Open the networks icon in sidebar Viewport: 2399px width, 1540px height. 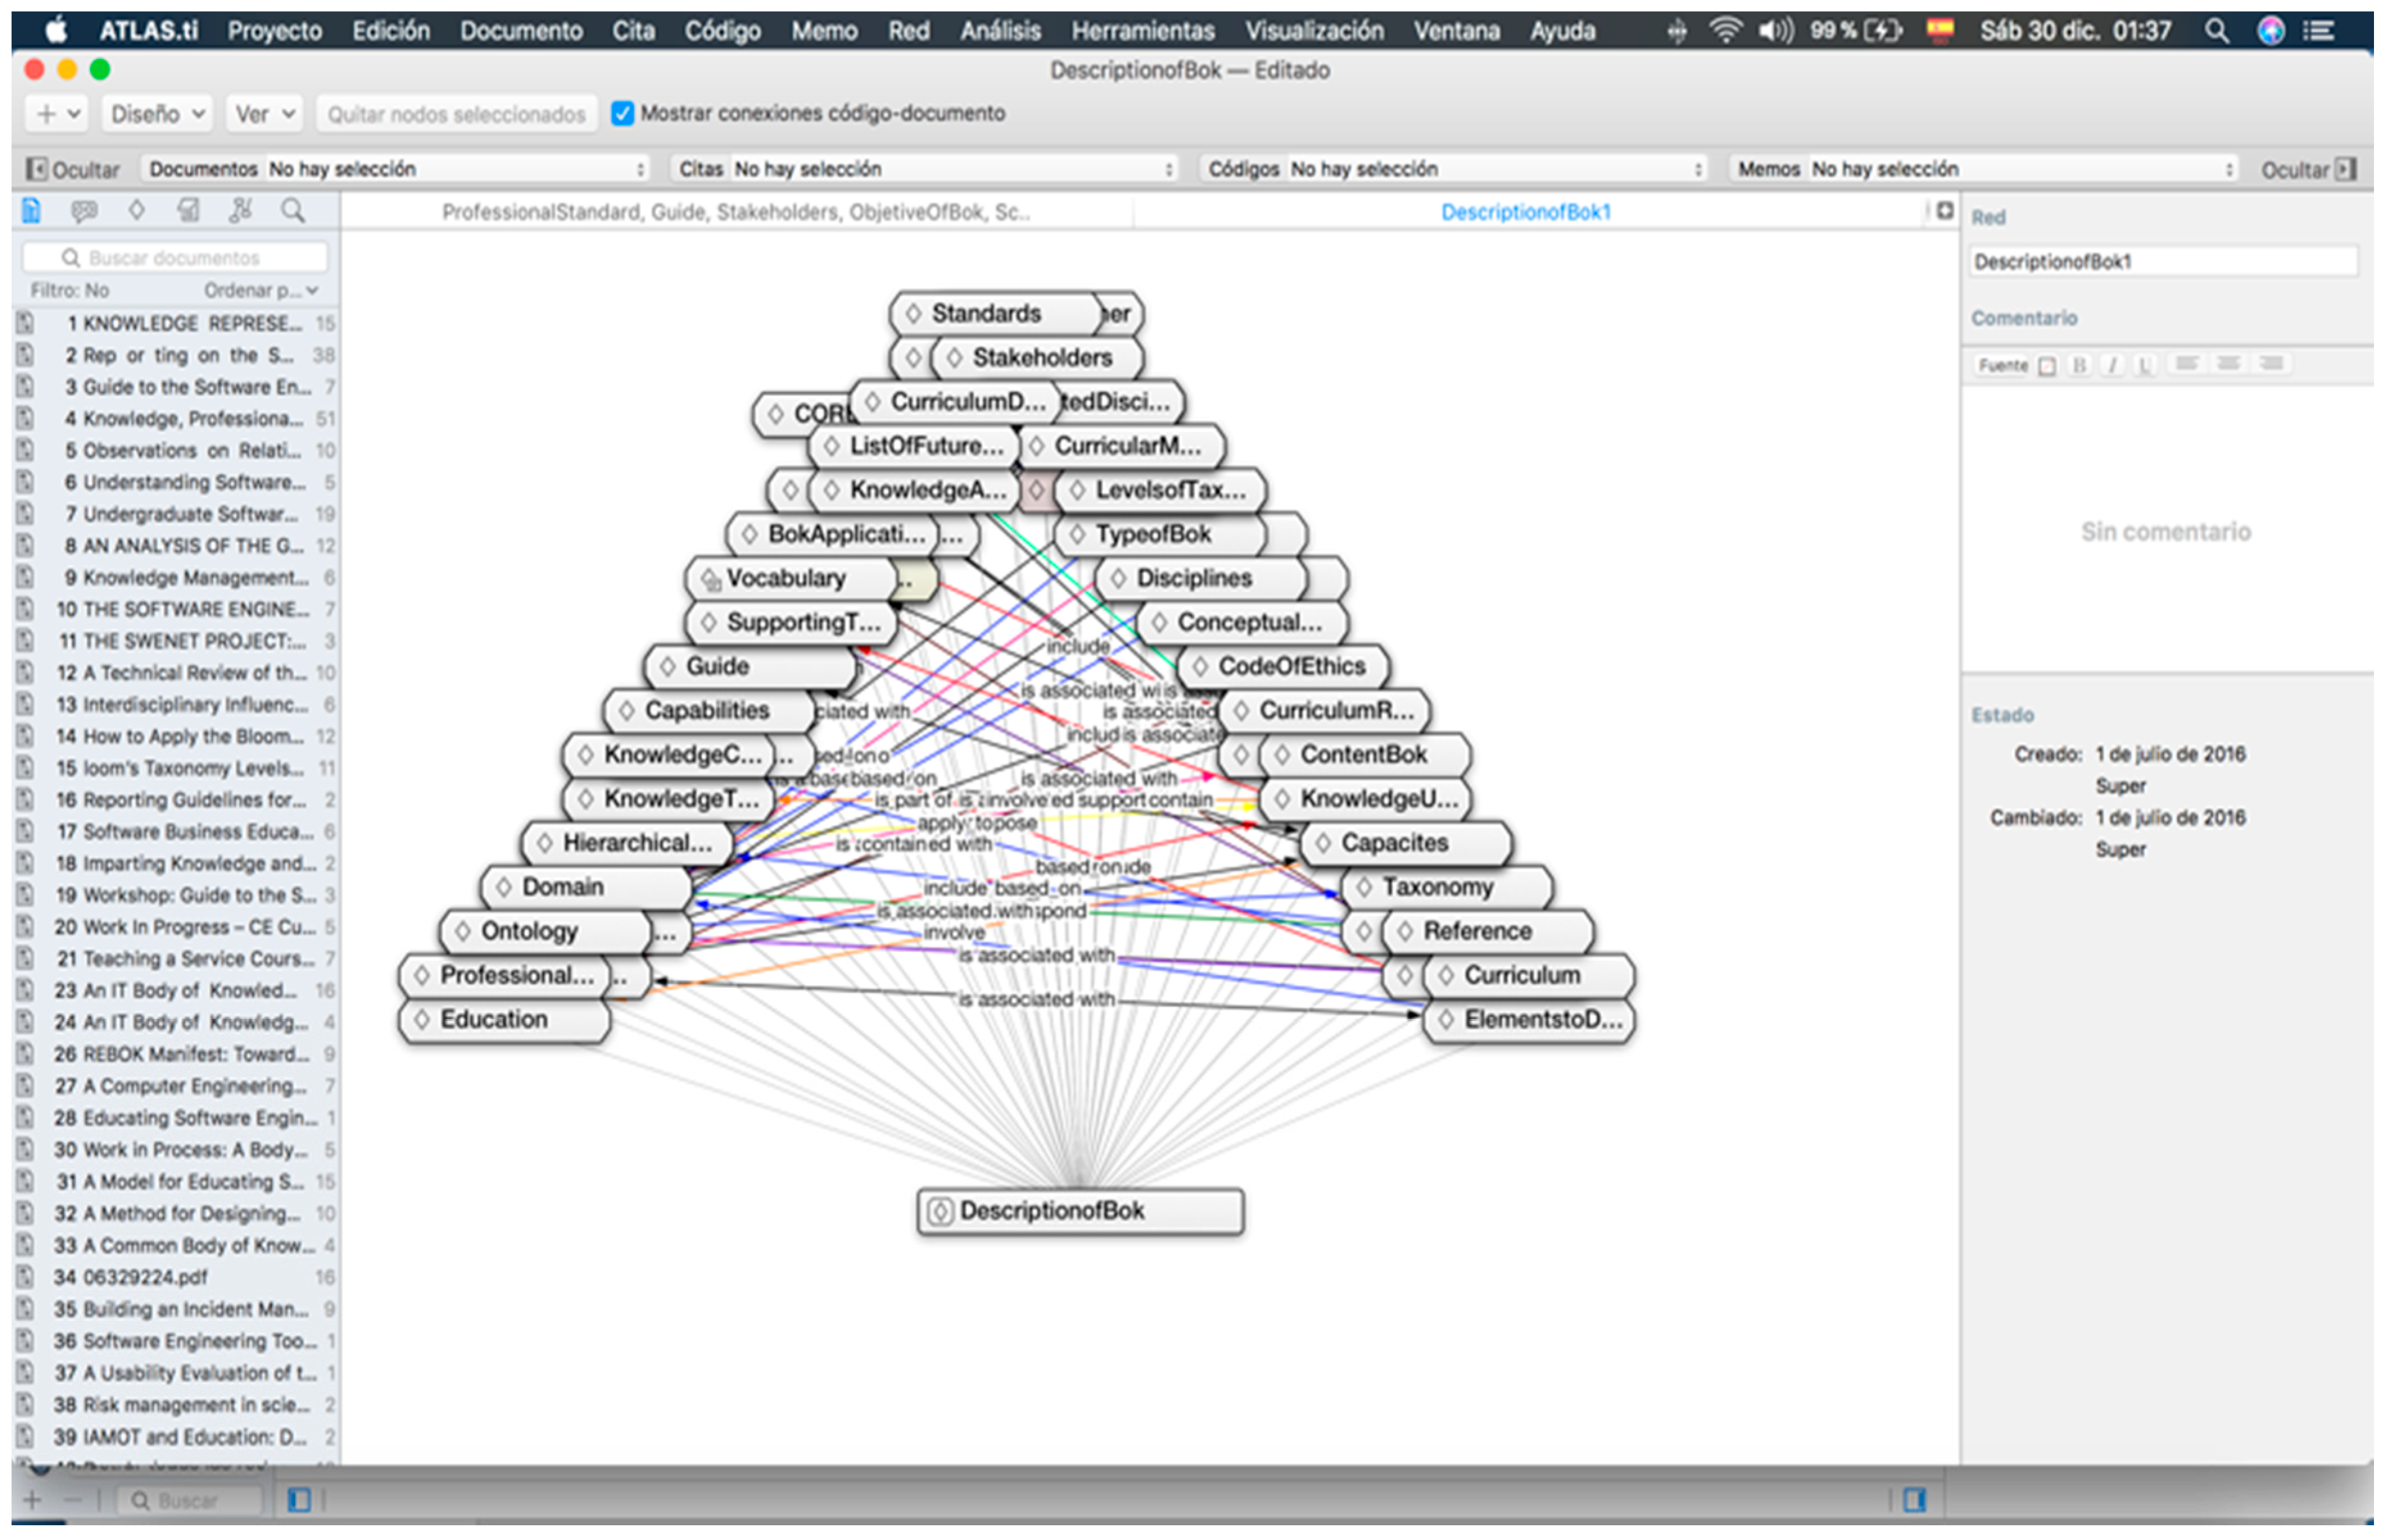tap(240, 211)
